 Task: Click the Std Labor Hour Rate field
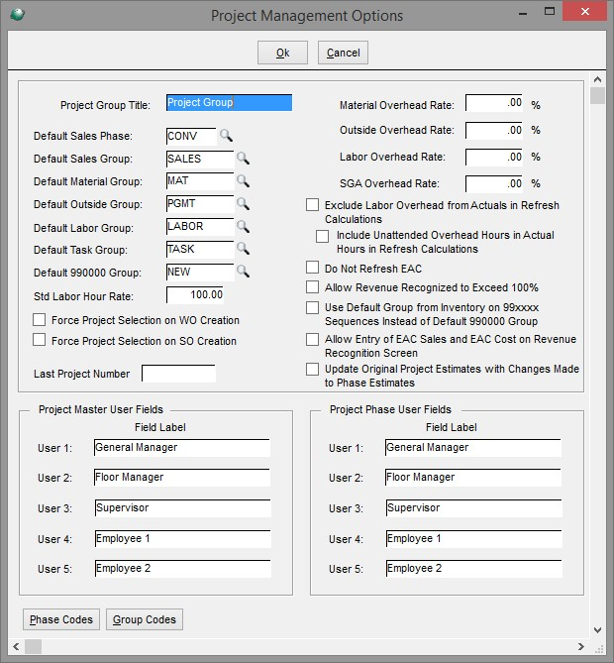(195, 295)
